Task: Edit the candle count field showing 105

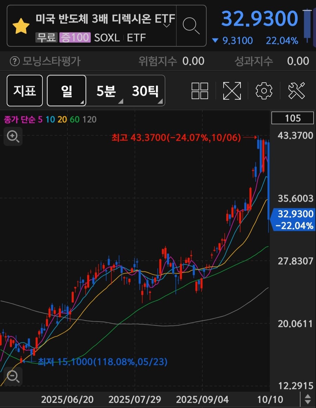Action: pos(293,118)
